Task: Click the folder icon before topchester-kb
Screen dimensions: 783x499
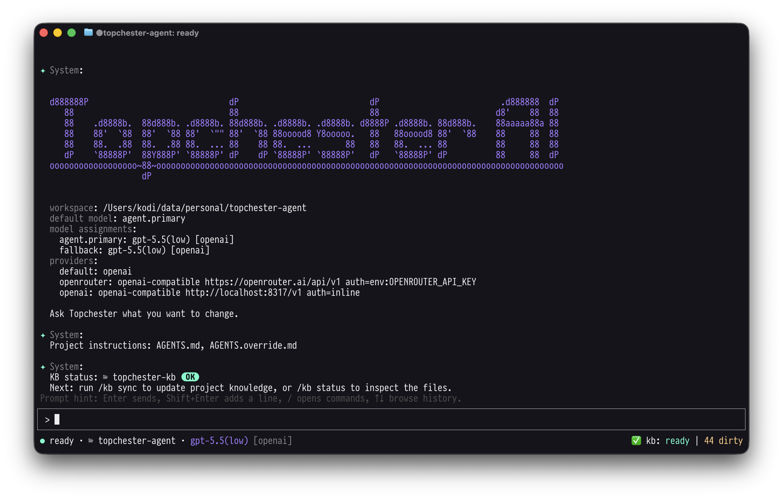Action: pos(105,377)
